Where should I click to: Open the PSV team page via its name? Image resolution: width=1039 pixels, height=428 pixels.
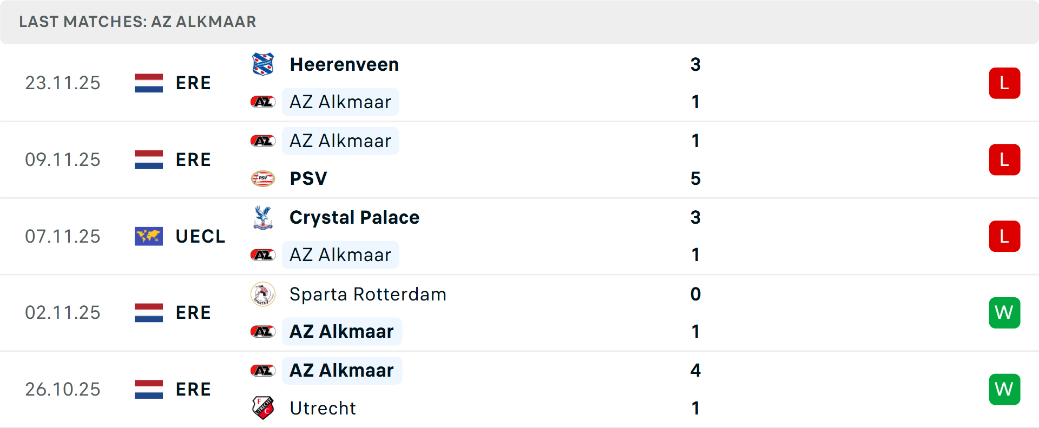pyautogui.click(x=307, y=178)
